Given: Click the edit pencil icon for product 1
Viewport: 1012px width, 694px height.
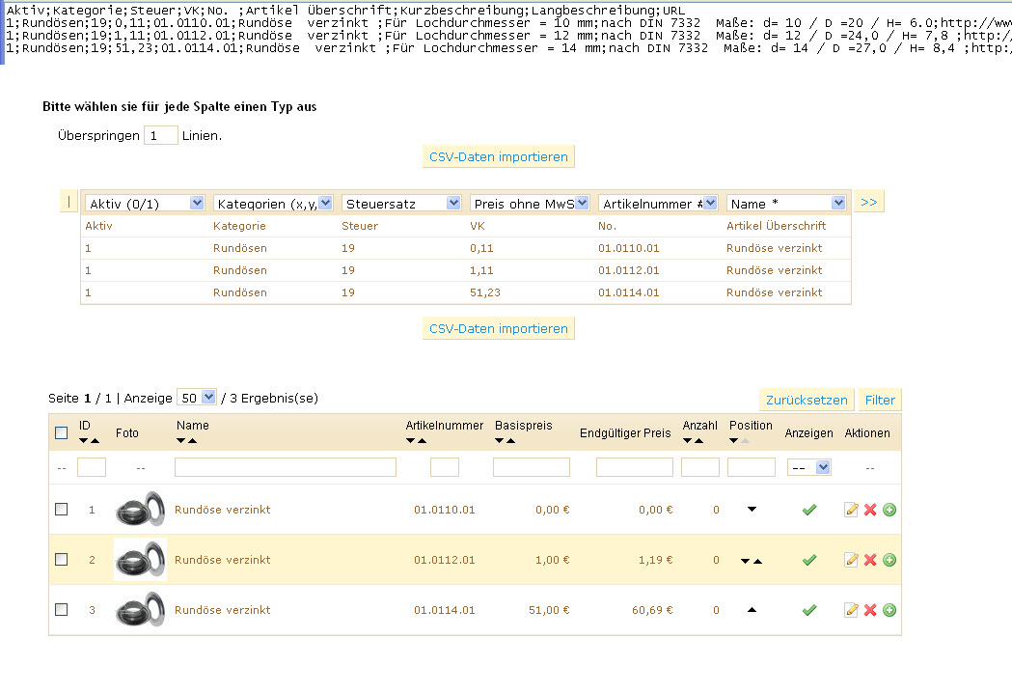Looking at the screenshot, I should (851, 510).
